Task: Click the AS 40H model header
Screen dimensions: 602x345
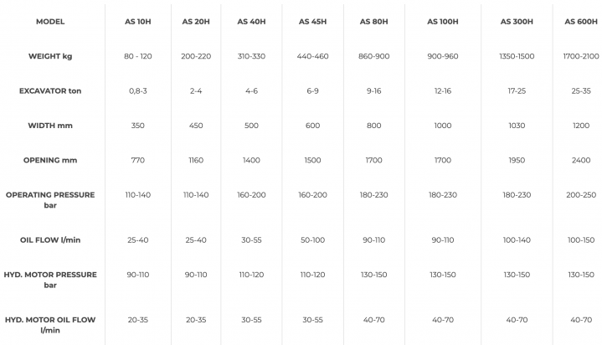Action: [x=250, y=21]
